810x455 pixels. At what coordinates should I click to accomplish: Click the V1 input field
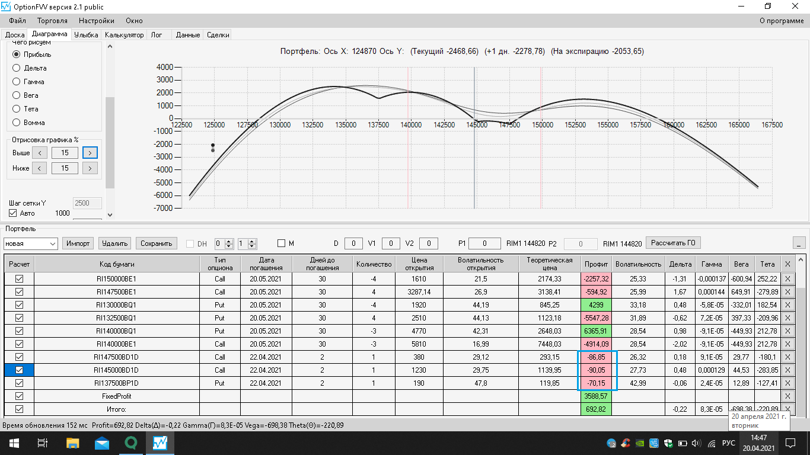coord(391,243)
